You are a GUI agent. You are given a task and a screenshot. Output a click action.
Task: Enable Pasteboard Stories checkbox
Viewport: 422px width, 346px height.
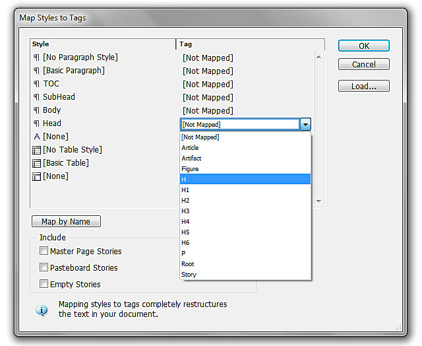(44, 267)
